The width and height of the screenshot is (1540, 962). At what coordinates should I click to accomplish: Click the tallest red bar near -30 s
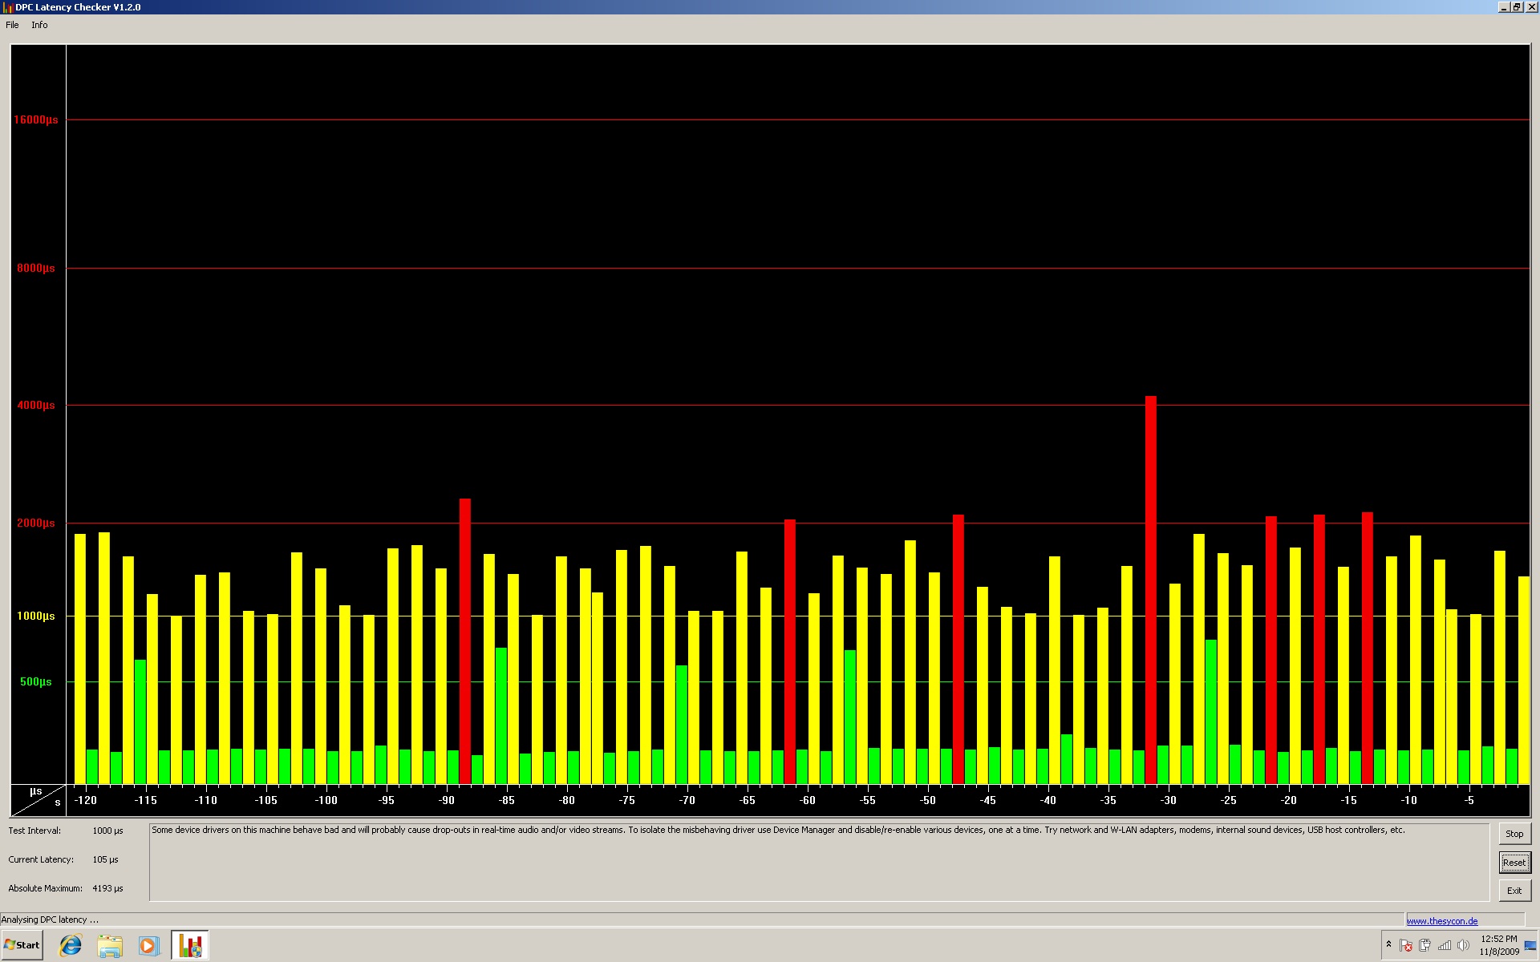click(x=1150, y=589)
